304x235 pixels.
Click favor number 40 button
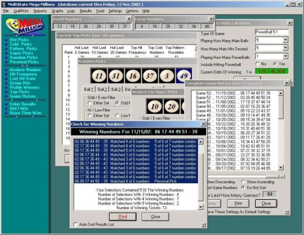[x=207, y=26]
